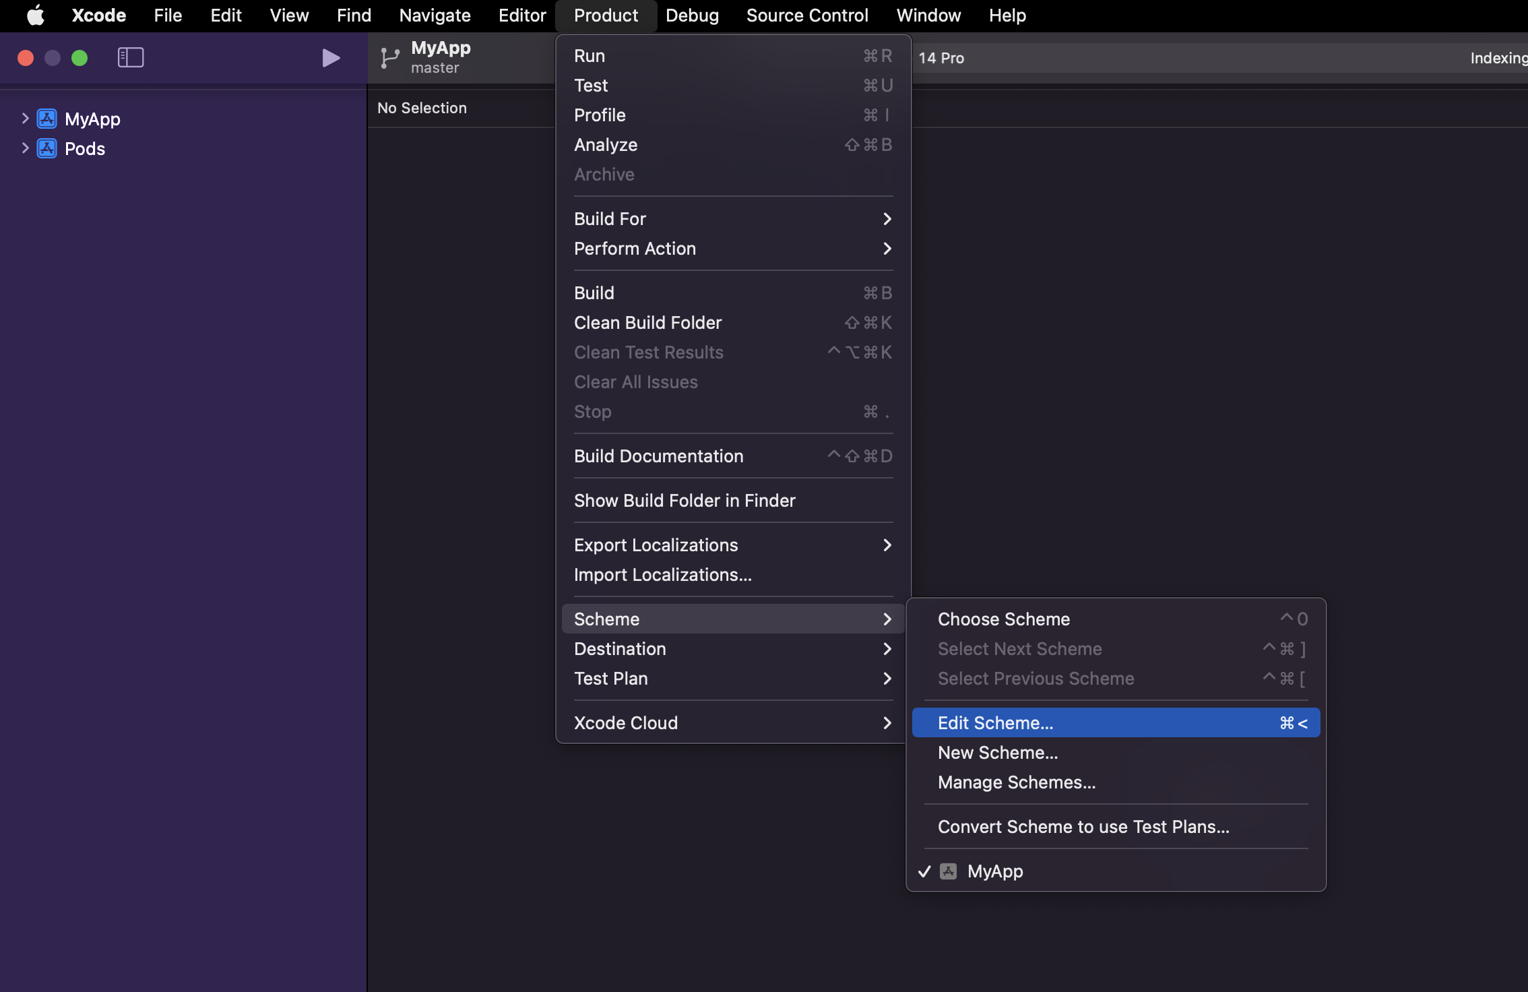Select Choose Scheme menu item
Screen dimensions: 1528x992
(x=1116, y=619)
